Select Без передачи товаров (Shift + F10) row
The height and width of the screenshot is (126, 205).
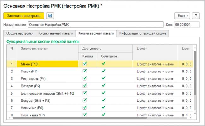tap(47, 93)
